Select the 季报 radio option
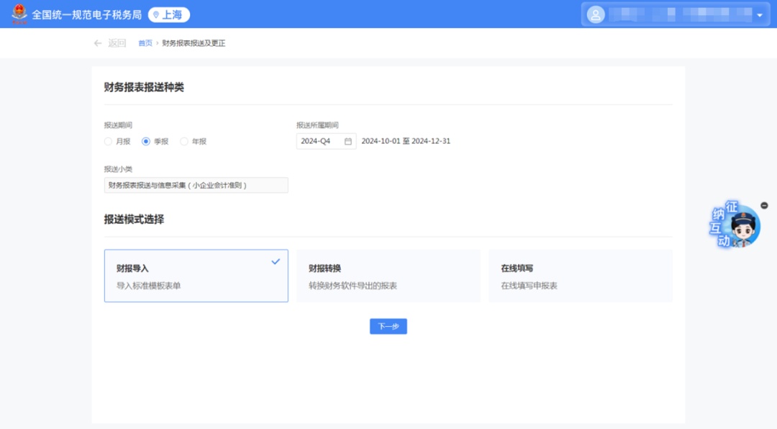Image resolution: width=777 pixels, height=429 pixels. coord(145,141)
